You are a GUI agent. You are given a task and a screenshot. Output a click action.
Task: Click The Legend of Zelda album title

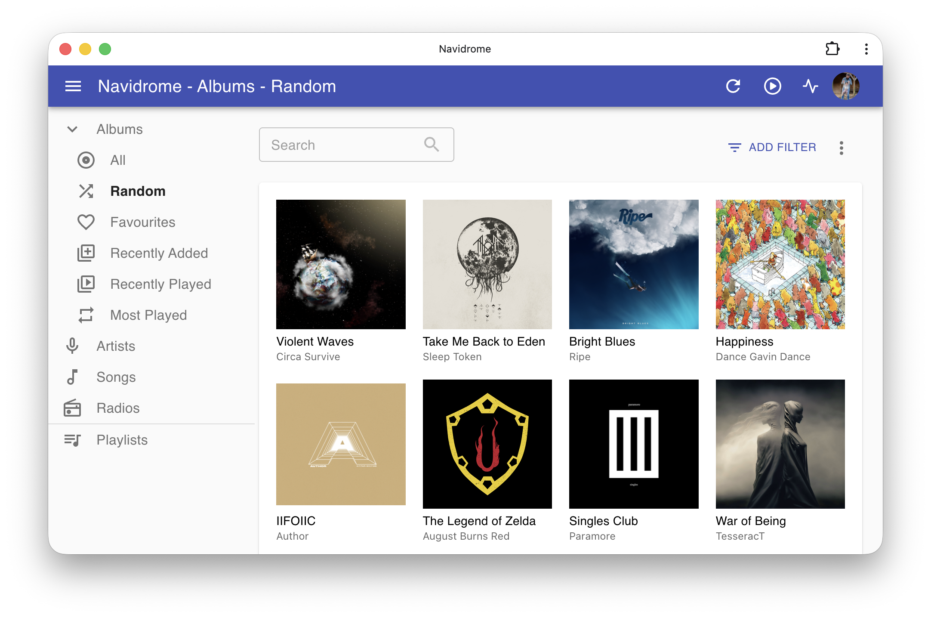pyautogui.click(x=479, y=521)
